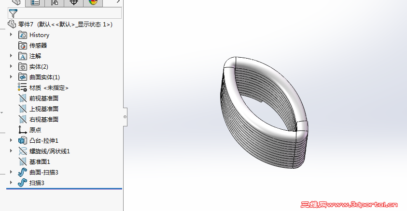Click the 实体(2) folder icon

[x=23, y=67]
